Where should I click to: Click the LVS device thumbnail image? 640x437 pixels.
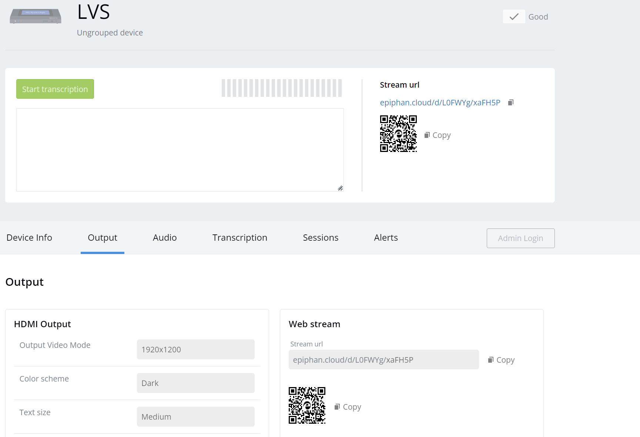36,17
